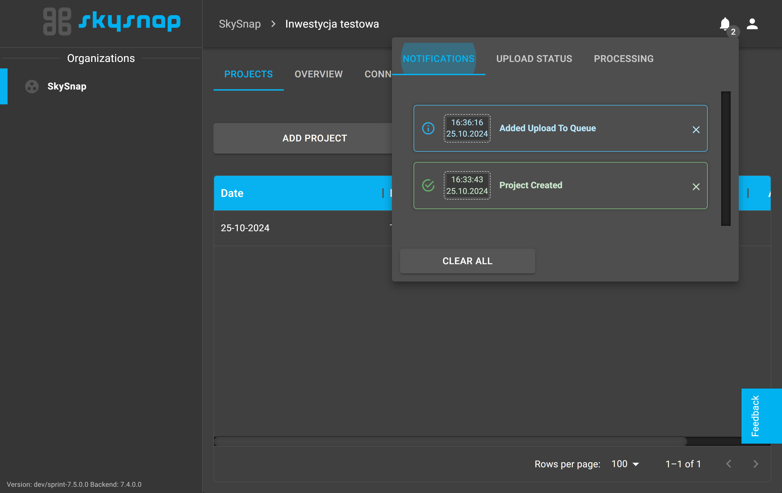Click the notification panel vertical scrollbar
Screen dimensions: 782x493
coord(726,158)
